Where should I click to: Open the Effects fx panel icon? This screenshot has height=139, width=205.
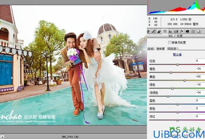click(182, 31)
